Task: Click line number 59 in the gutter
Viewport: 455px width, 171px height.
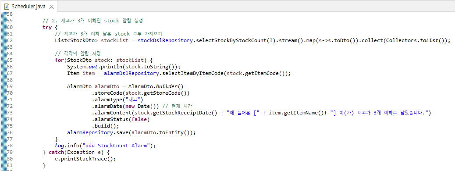Action: click(10, 21)
